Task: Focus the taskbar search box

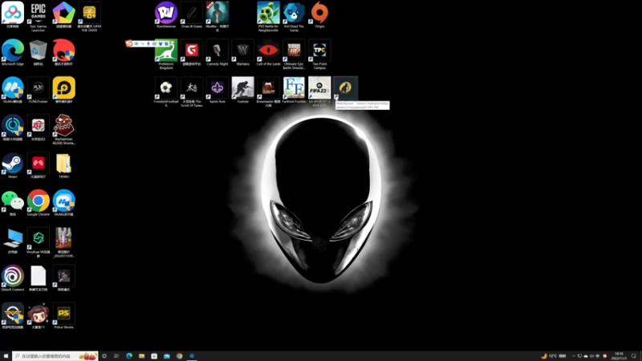Action: (x=55, y=356)
